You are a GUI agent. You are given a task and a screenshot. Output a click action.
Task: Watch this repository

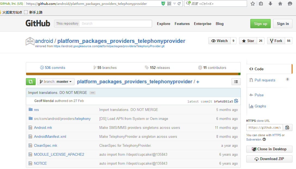220,41
